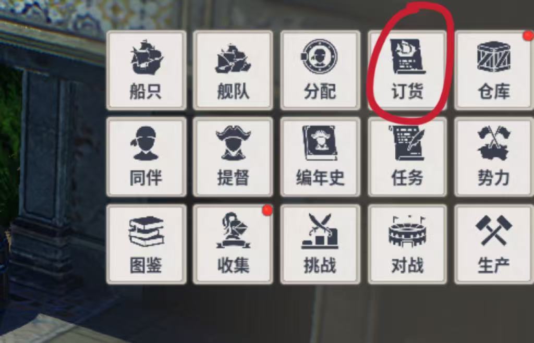Open the 图鉴 encyclopedia books
The height and width of the screenshot is (343, 534).
(147, 244)
